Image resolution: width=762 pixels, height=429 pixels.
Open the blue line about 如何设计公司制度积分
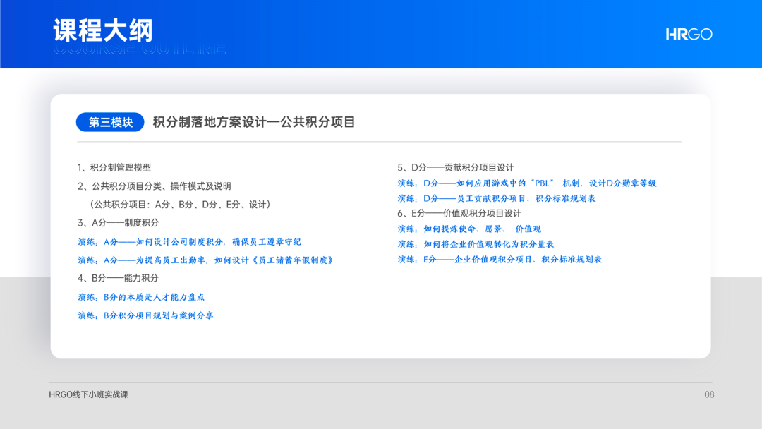(190, 242)
